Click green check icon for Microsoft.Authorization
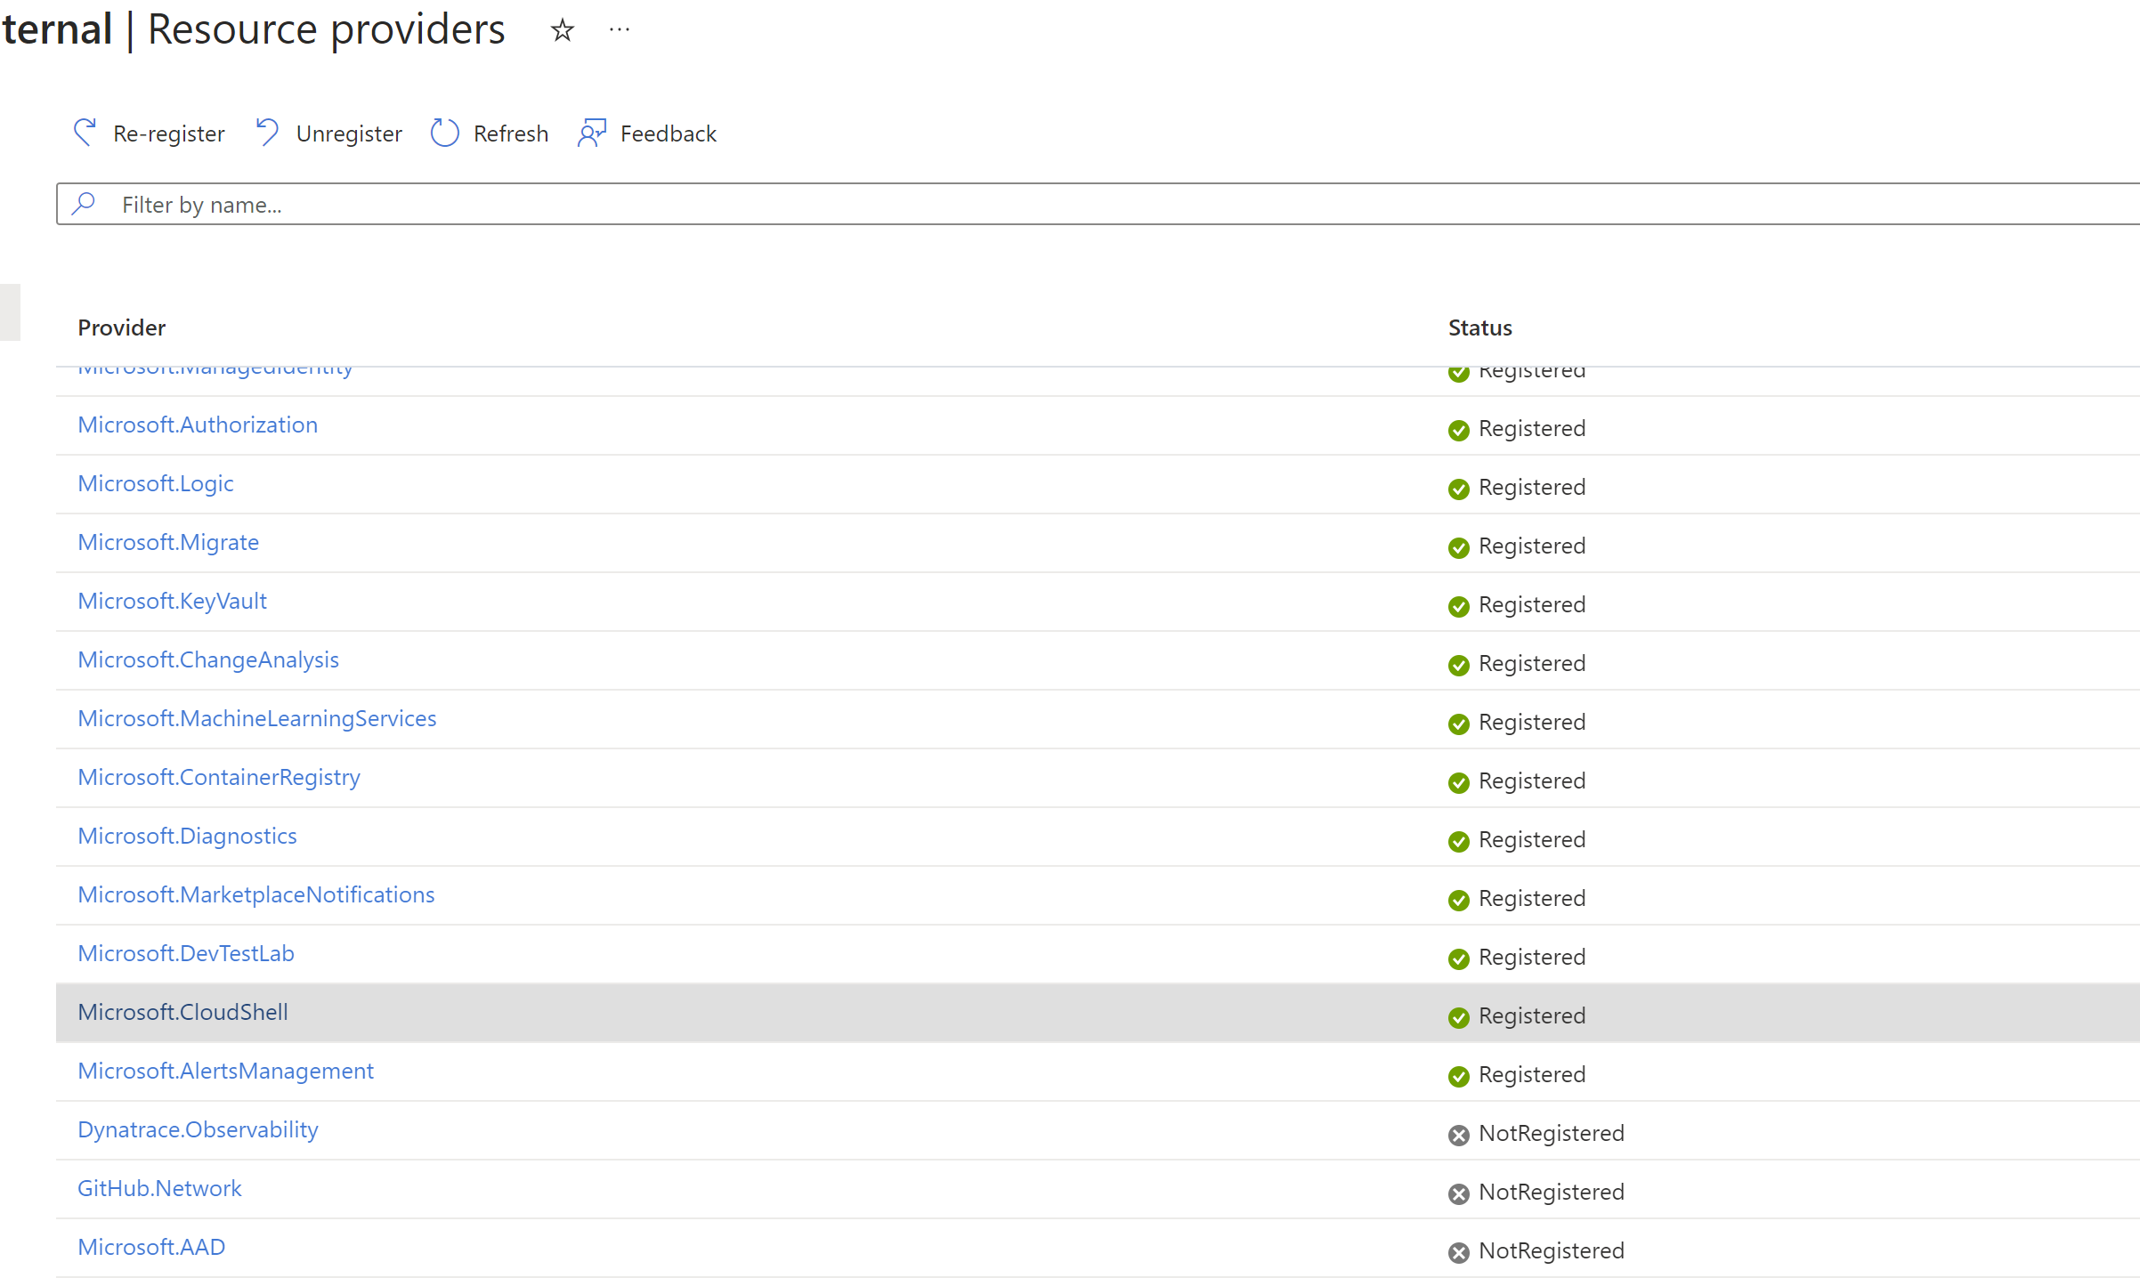The width and height of the screenshot is (2140, 1286). click(1458, 430)
